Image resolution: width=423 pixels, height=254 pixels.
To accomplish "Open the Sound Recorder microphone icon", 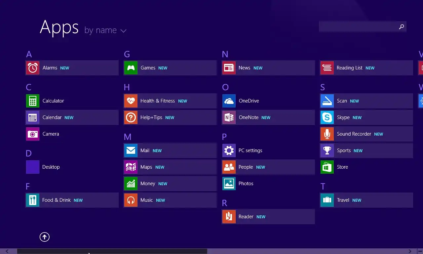I will (x=327, y=134).
